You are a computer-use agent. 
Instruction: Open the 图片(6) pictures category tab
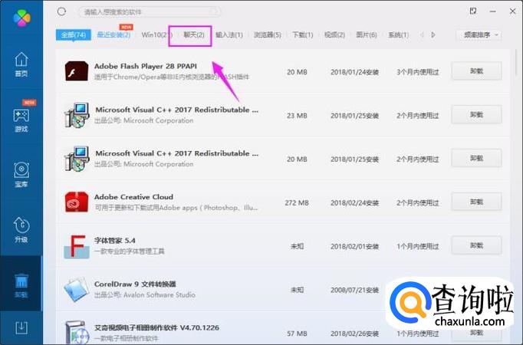point(367,34)
